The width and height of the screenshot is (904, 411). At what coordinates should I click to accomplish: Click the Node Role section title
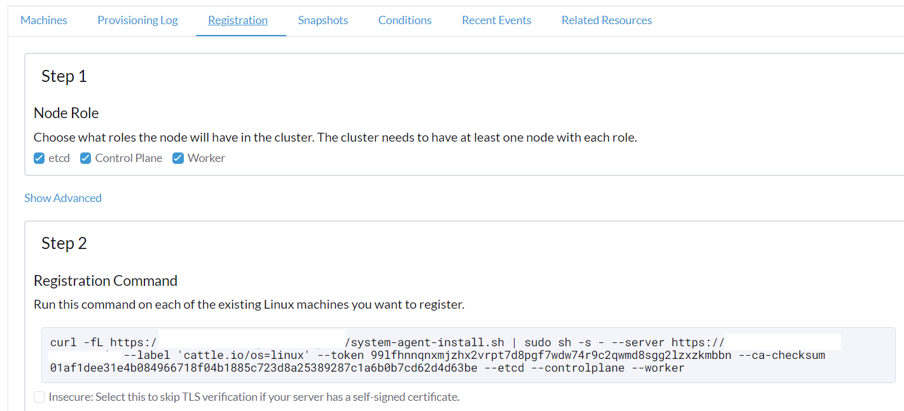coord(66,113)
